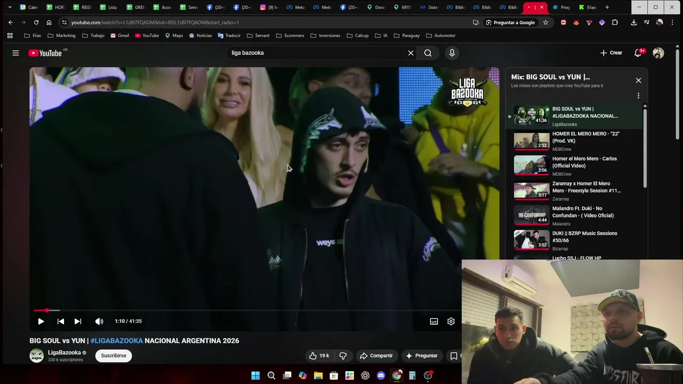The height and width of the screenshot is (384, 683).
Task: Click the Crear create button
Action: click(x=611, y=53)
